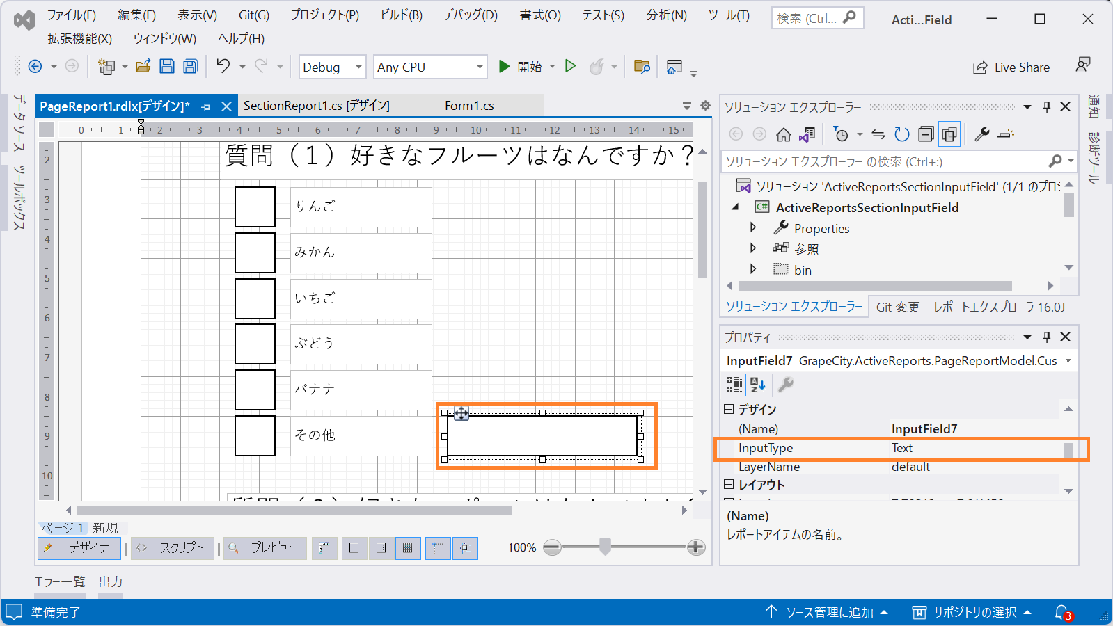Click the checkbox box beside バナナ
Screen dimensions: 1113x626
pos(255,390)
